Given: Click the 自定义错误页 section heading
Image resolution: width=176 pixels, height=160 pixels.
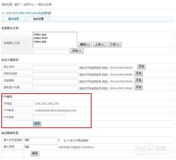Looking at the screenshot, I should point(10,60).
